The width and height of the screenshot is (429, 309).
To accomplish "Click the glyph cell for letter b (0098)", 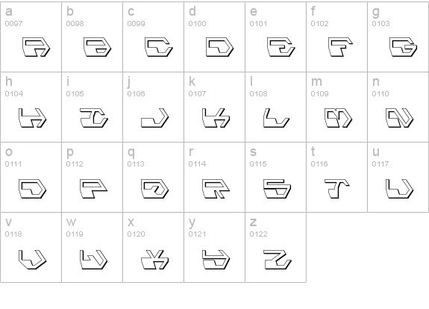I will tap(93, 37).
